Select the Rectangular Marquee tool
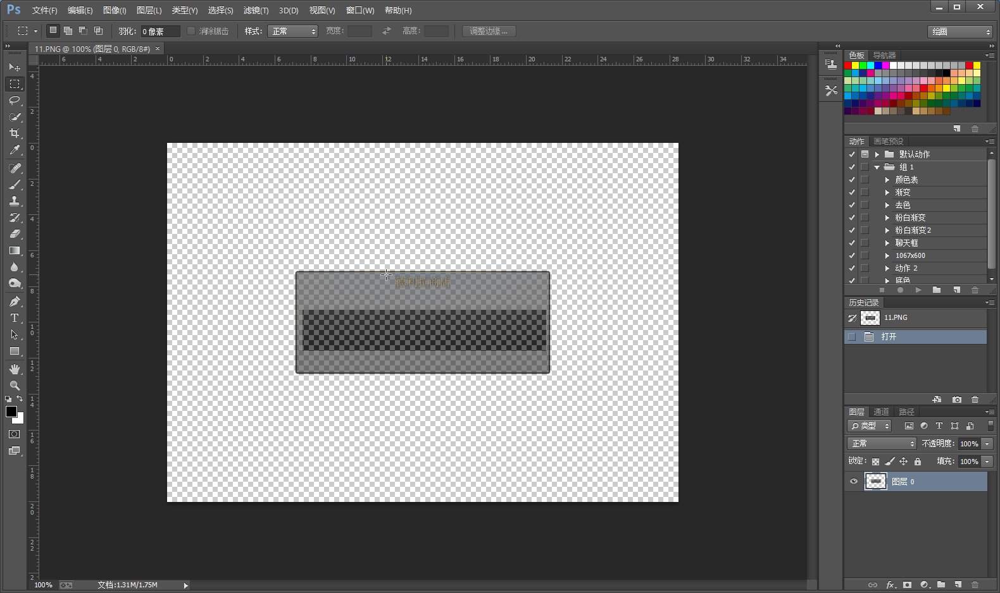1000x593 pixels. [14, 83]
